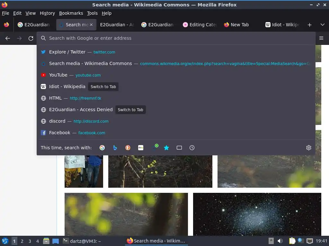Switch to first E2Guardian tab
Viewport: 329px width, 246px height.
coord(35,25)
